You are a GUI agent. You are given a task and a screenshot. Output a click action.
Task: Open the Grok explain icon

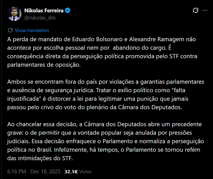(x=195, y=11)
